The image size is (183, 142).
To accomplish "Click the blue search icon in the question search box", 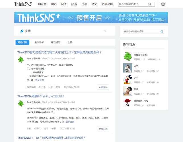I will (162, 32).
